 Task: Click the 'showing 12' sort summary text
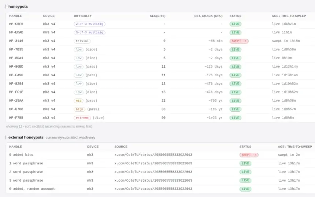[x=49, y=127]
